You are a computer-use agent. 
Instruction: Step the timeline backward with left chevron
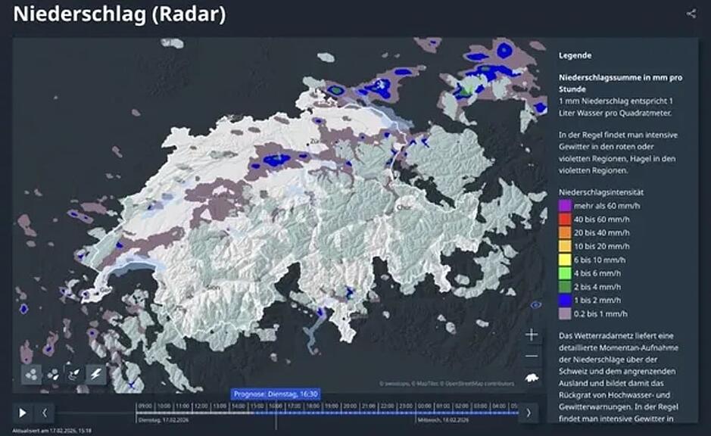coord(44,413)
